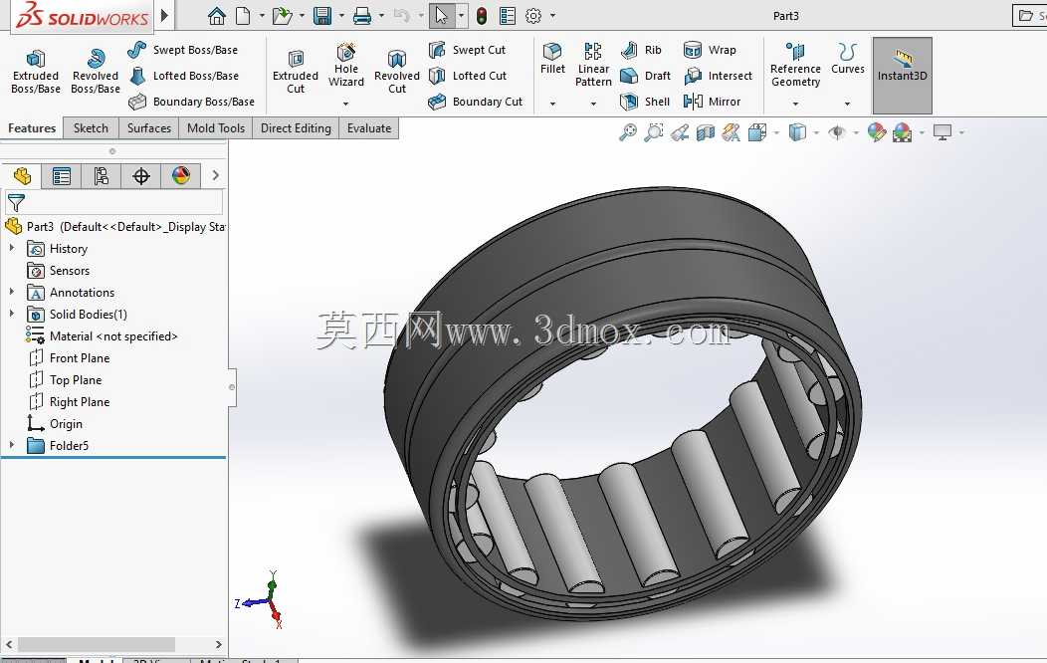Switch to the Evaluate tab
Image resolution: width=1047 pixels, height=663 pixels.
click(x=369, y=128)
